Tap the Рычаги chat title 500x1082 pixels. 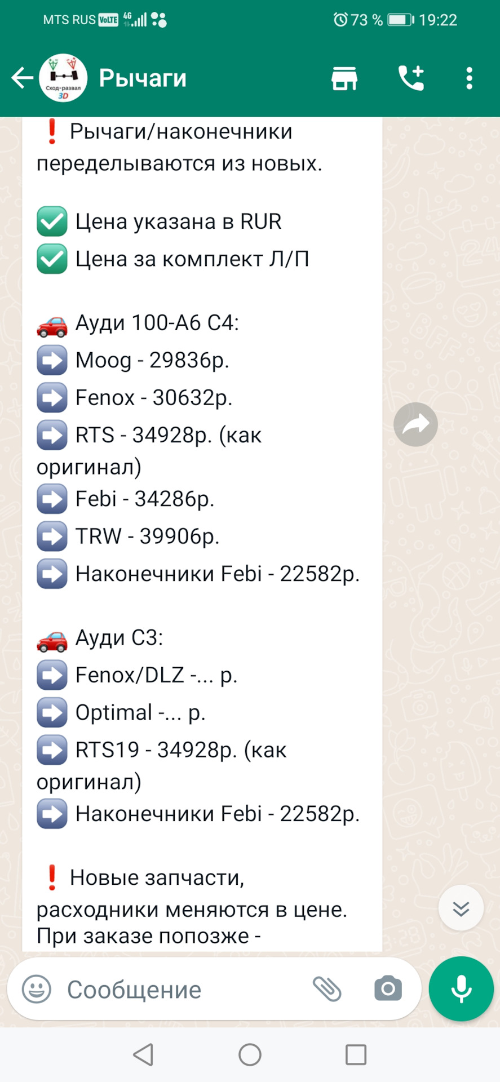143,78
